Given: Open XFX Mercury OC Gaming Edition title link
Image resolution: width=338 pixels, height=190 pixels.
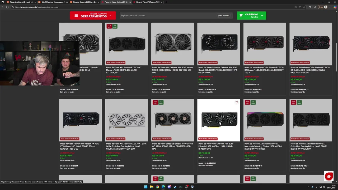Looking at the screenshot, I should pyautogui.click(x=264, y=146).
